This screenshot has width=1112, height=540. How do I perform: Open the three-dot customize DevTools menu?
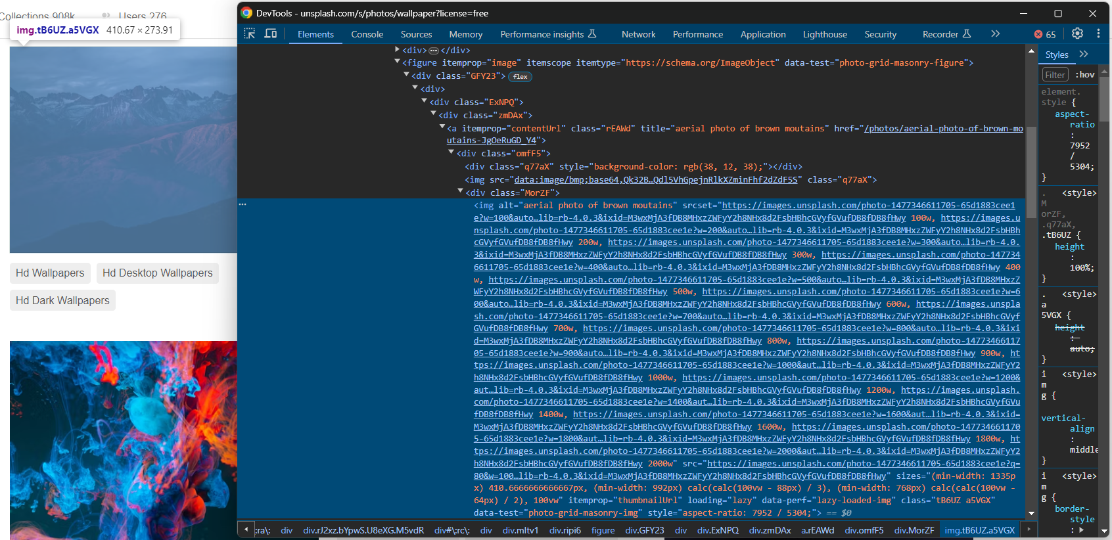[1098, 34]
